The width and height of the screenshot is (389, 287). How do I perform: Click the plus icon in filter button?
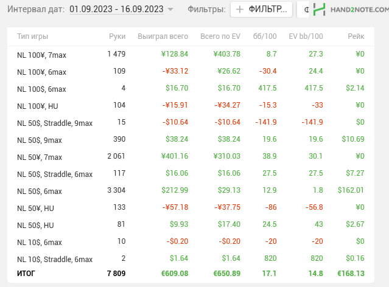[239, 9]
